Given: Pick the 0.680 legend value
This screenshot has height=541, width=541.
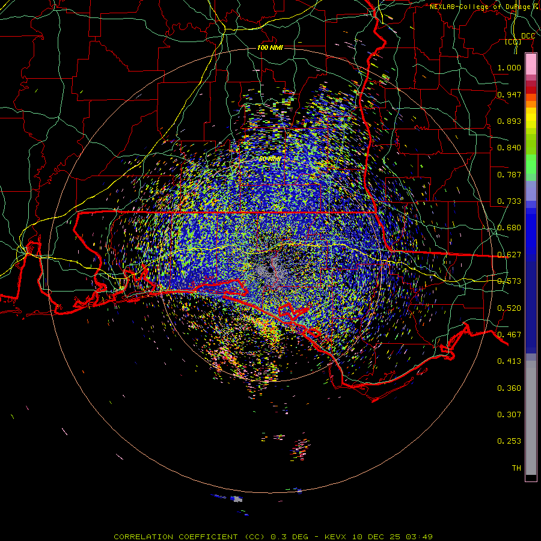Looking at the screenshot, I should click(509, 228).
